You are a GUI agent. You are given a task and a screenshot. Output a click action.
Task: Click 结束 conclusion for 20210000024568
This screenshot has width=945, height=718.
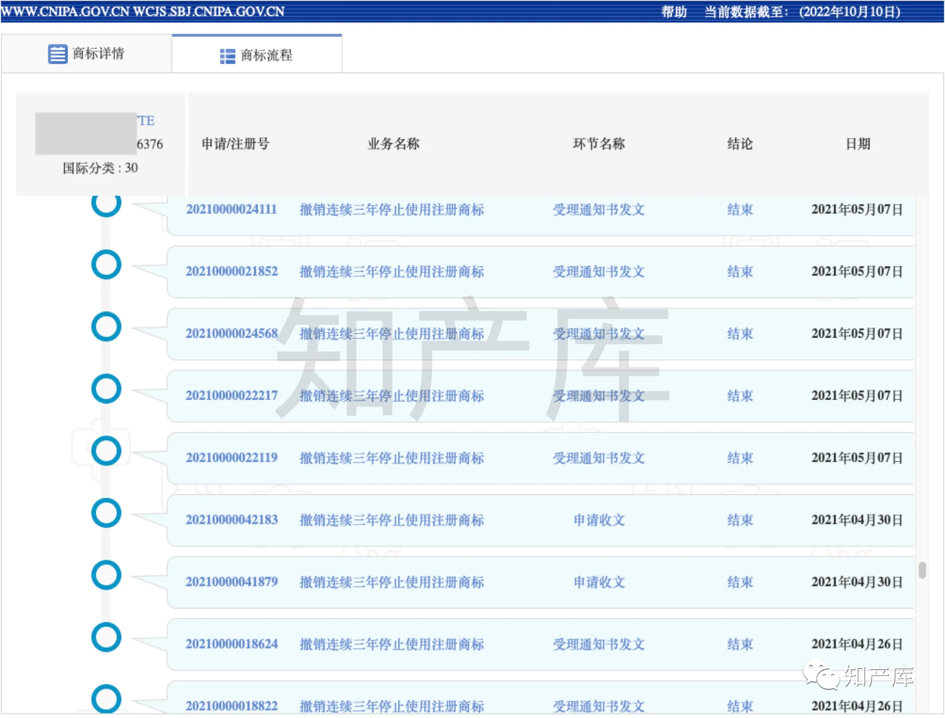(740, 333)
